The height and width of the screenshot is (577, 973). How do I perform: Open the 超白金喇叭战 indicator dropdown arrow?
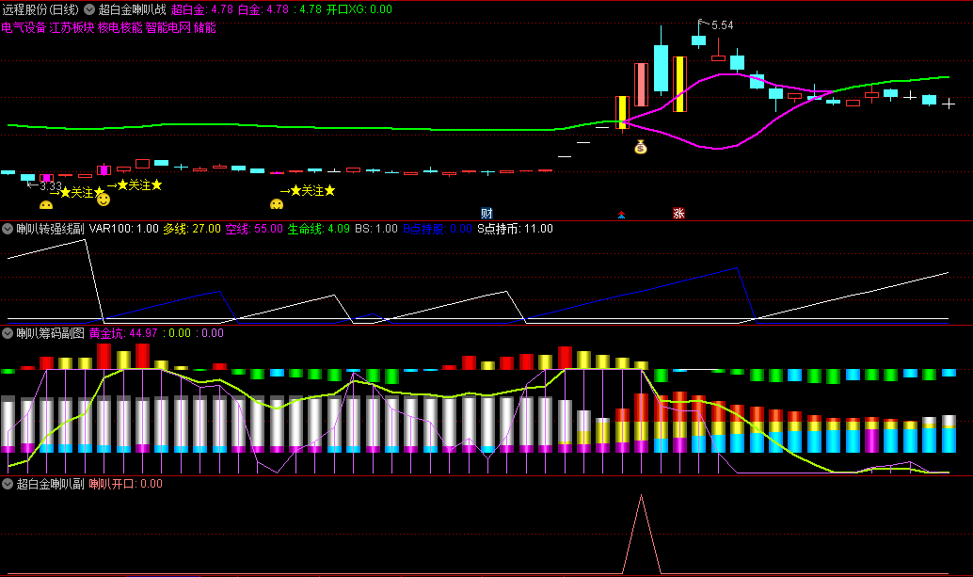[89, 9]
